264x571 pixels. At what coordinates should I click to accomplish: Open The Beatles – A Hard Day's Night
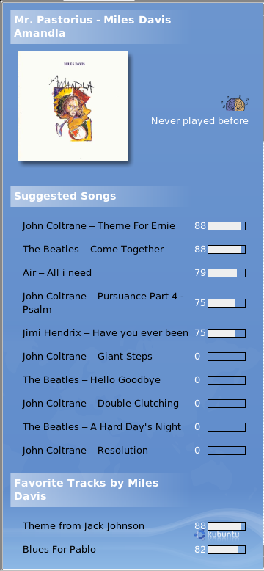tap(102, 427)
